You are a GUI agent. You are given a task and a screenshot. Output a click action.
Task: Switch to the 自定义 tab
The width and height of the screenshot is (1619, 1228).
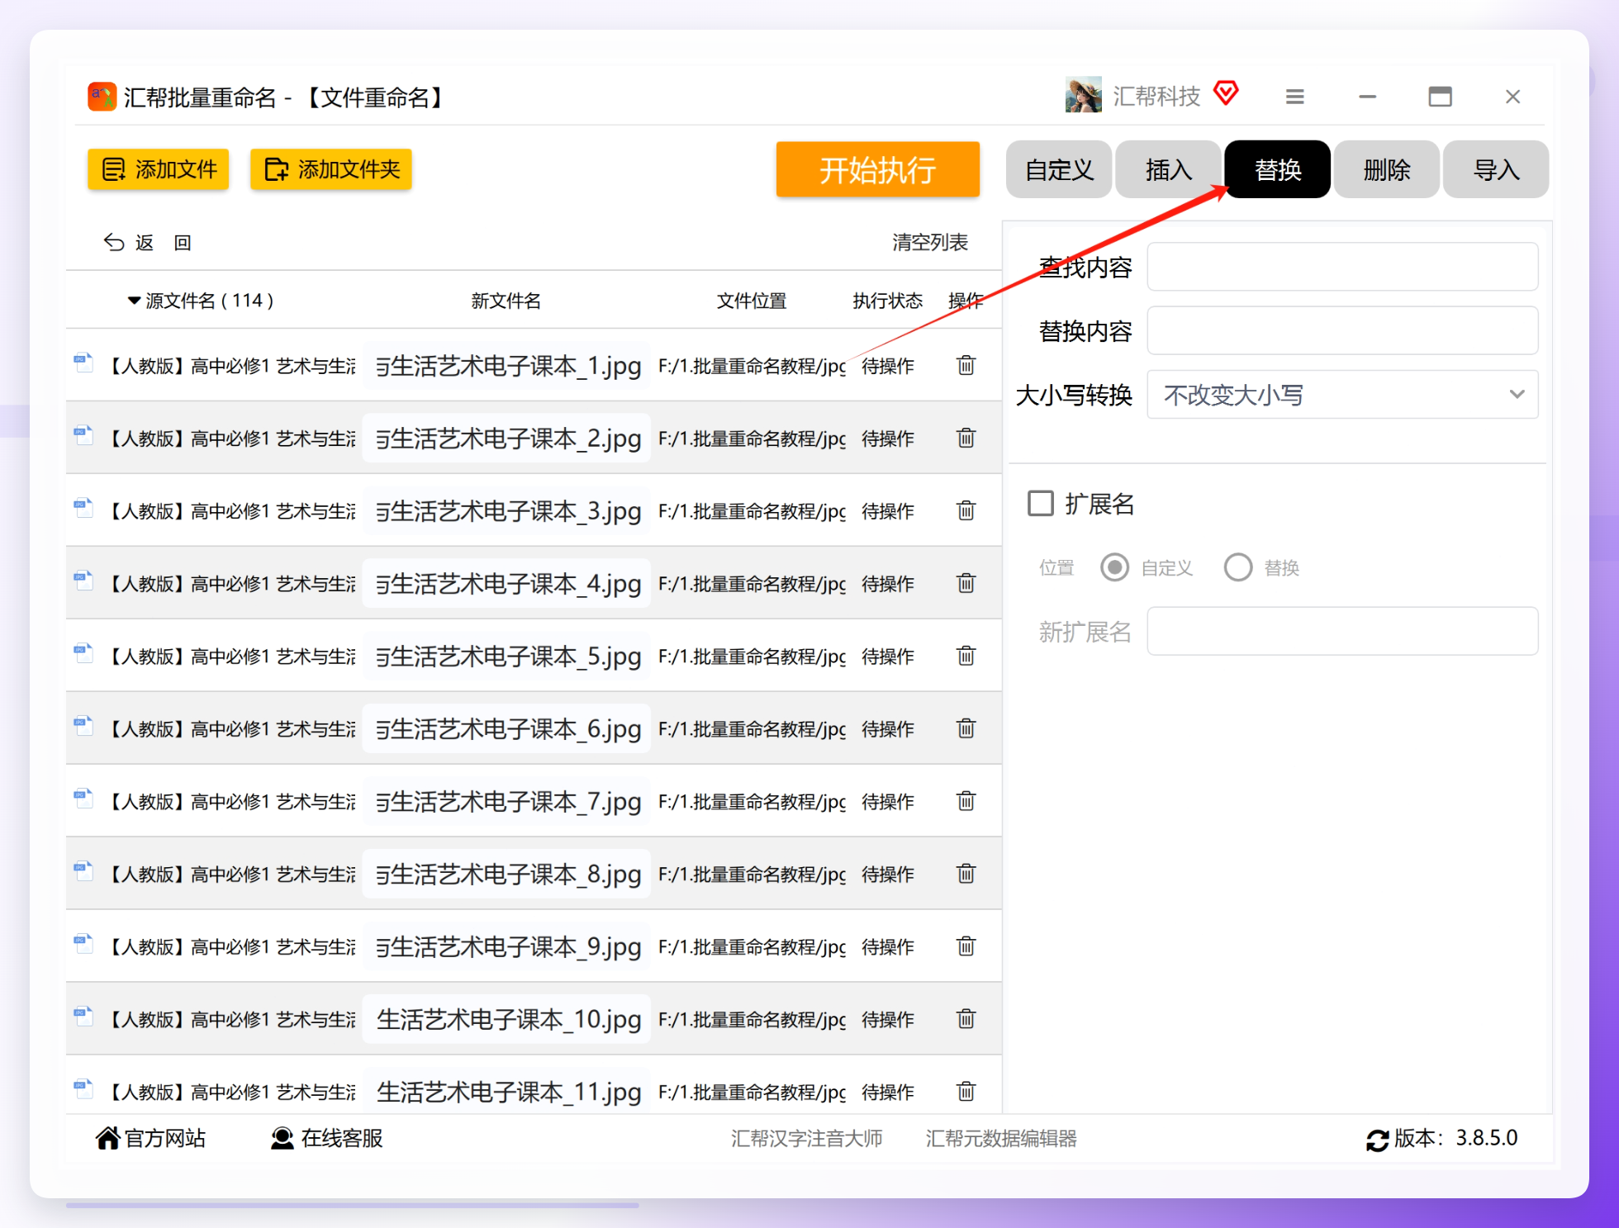click(1059, 169)
